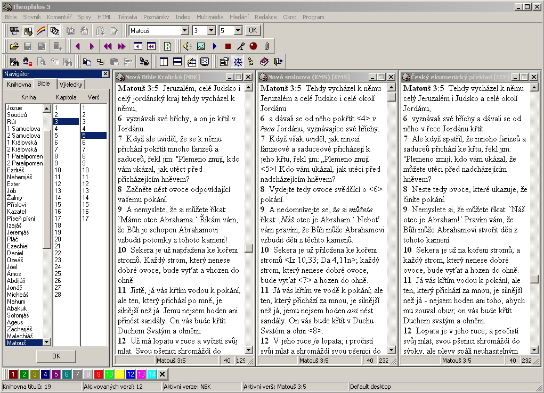Click the microphone icon
Viewport: 544px width, 393px height.
pos(241,46)
